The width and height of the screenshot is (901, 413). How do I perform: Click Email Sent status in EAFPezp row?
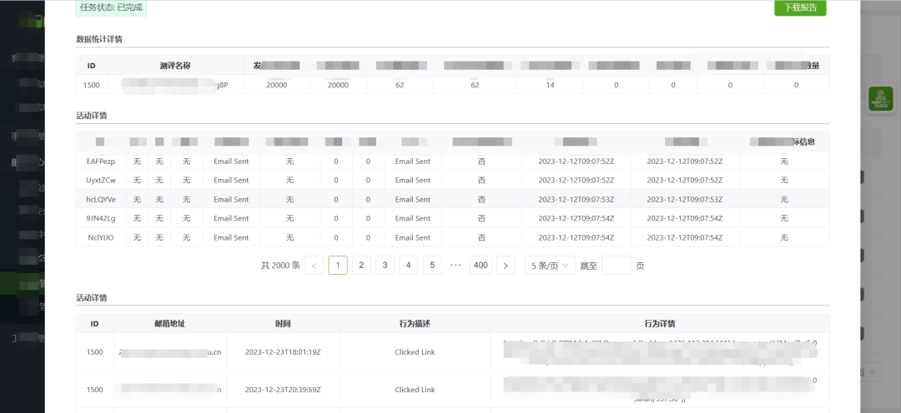(231, 162)
